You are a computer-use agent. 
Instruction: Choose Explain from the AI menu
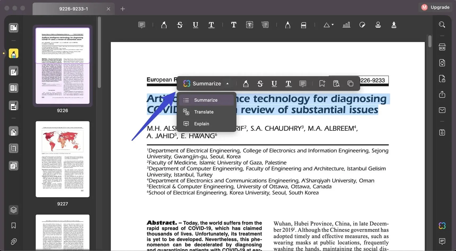tap(201, 124)
